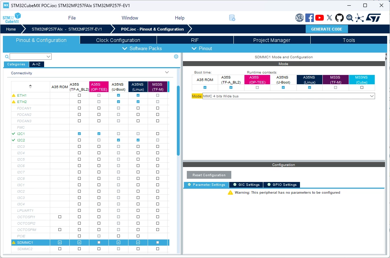Click the I2C2 green checkmark icon
Screen dimensions: 390x258
click(x=14, y=140)
